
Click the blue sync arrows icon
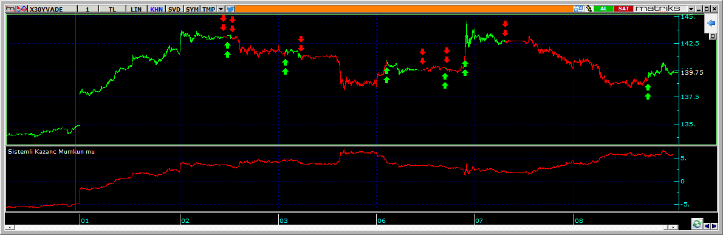[x=578, y=9]
